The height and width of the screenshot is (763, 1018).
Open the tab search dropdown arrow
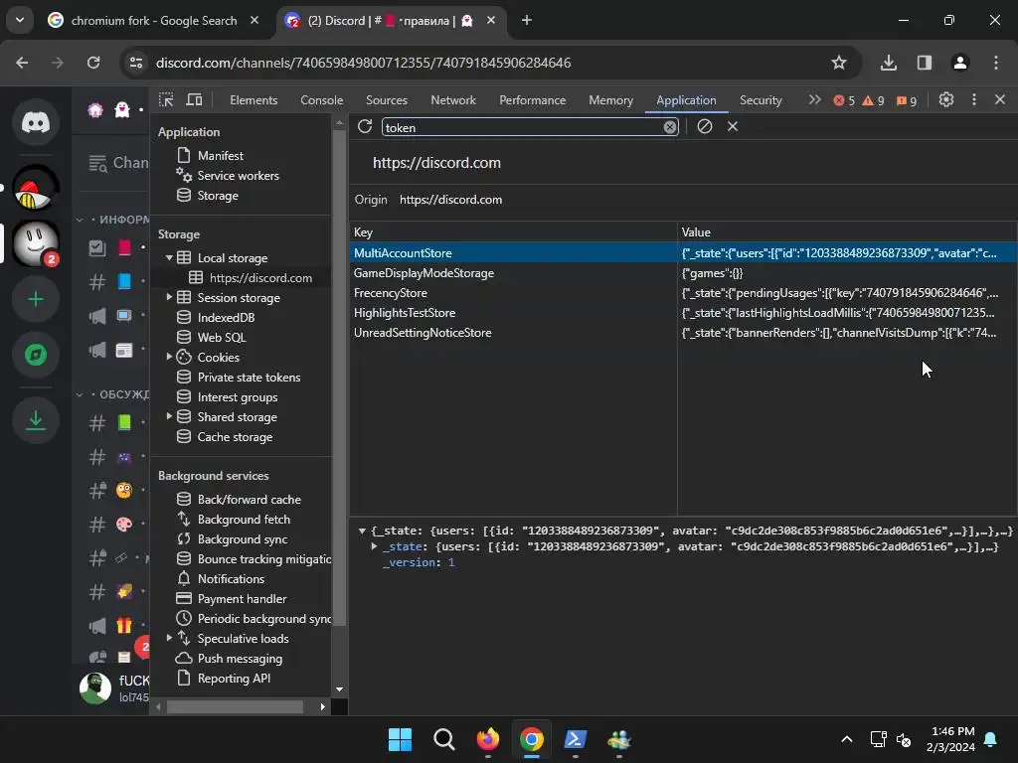(20, 20)
